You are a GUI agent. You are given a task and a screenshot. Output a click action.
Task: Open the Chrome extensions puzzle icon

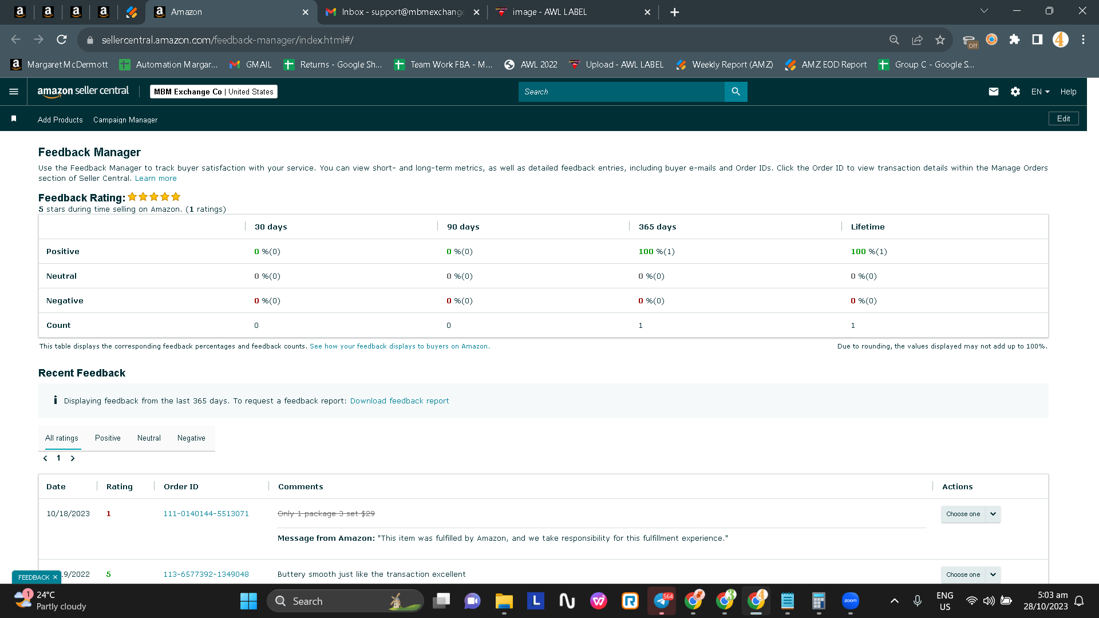click(1015, 39)
